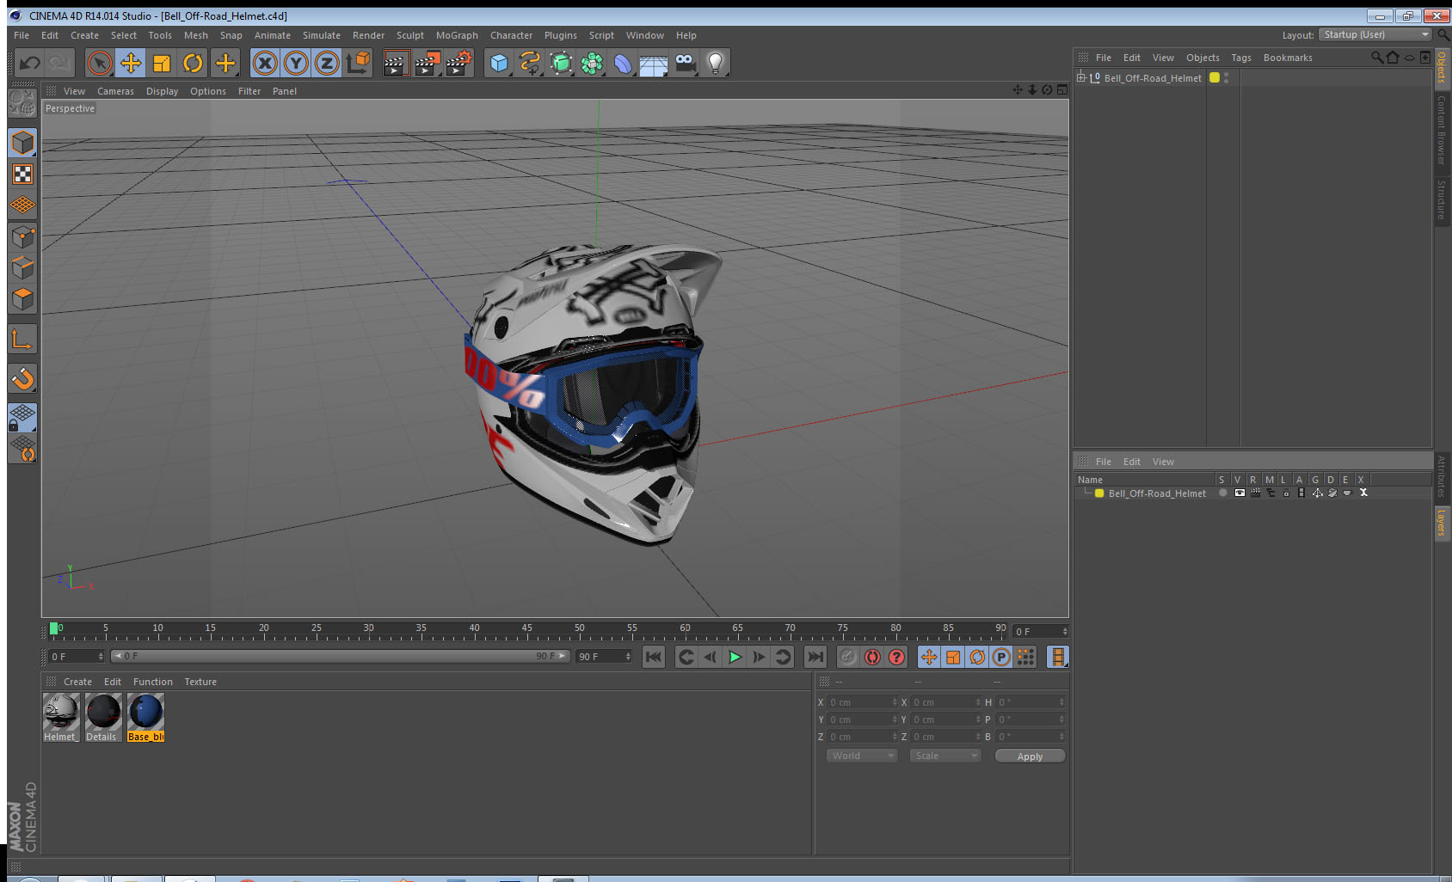Viewport: 1452px width, 882px height.
Task: Select Edges mode in left toolbar
Action: point(22,267)
